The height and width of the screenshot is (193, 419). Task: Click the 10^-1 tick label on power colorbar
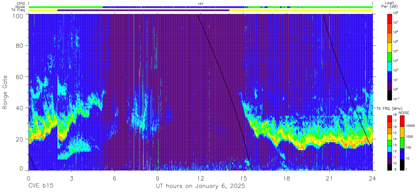pyautogui.click(x=397, y=99)
